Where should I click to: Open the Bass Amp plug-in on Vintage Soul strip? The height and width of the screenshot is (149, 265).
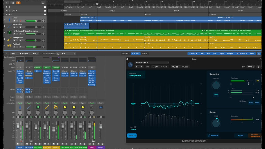coord(47,73)
